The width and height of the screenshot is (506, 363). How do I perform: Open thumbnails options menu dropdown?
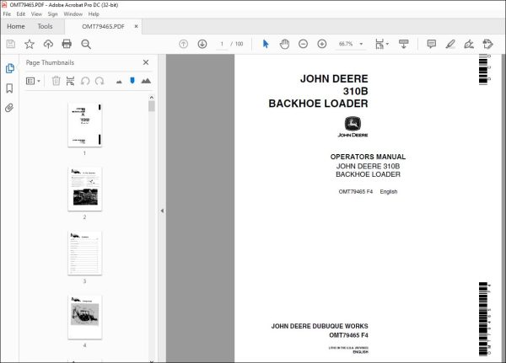click(x=33, y=81)
